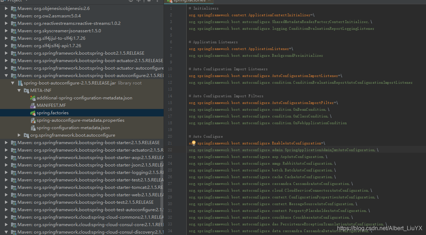Click the spring-autoconfigure-metadata.properties file icon
426x235 pixels.
[33, 120]
